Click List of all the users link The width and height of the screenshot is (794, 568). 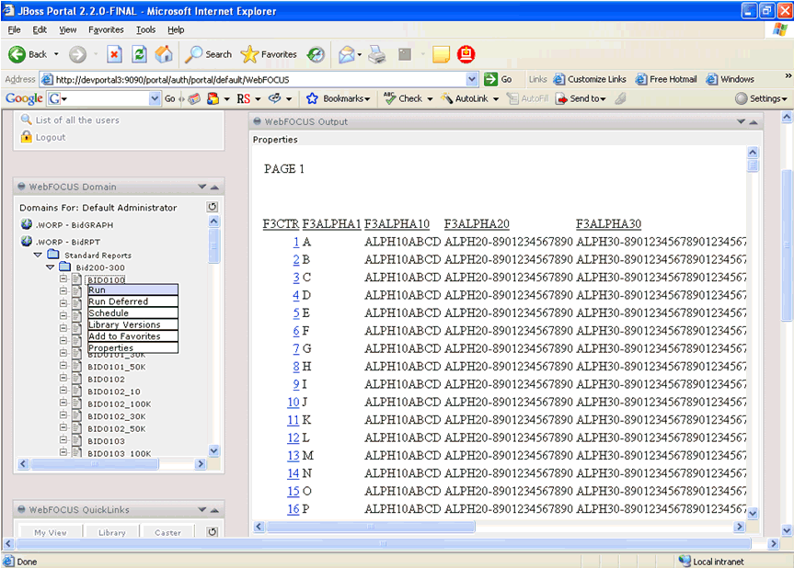(77, 119)
